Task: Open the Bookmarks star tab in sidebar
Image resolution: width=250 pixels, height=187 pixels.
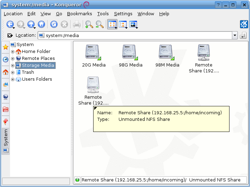Action: point(6,47)
